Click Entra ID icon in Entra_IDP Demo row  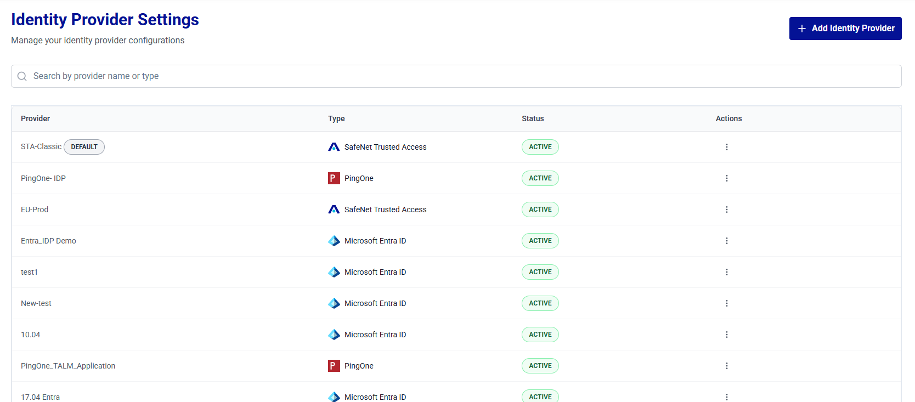click(334, 241)
